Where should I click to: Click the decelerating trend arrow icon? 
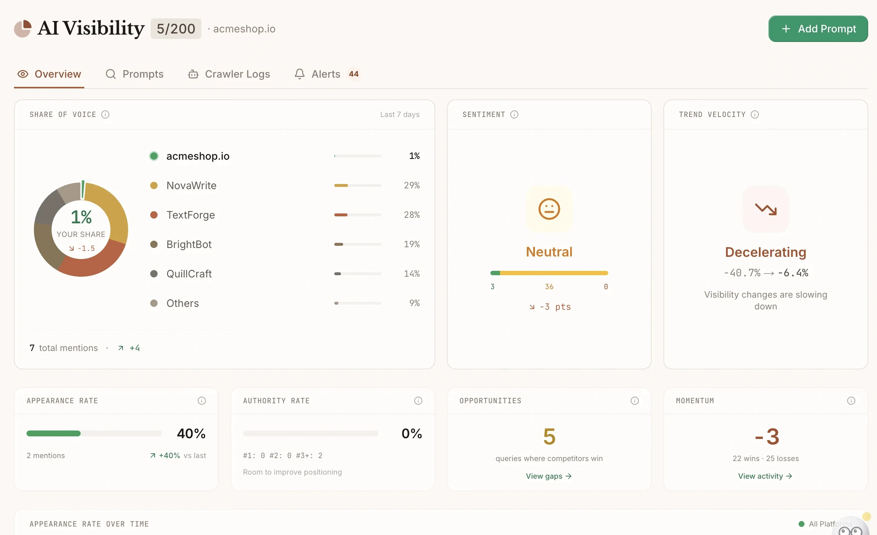(x=765, y=209)
